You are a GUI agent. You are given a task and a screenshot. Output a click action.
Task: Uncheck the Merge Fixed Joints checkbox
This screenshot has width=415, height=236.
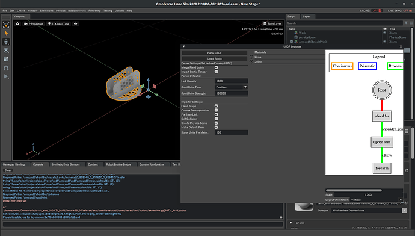point(217,67)
